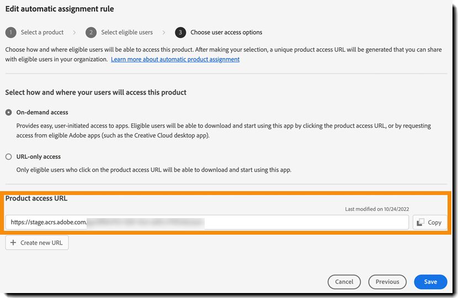The width and height of the screenshot is (458, 298).
Task: Click the On-demand access label text
Action: [42, 112]
